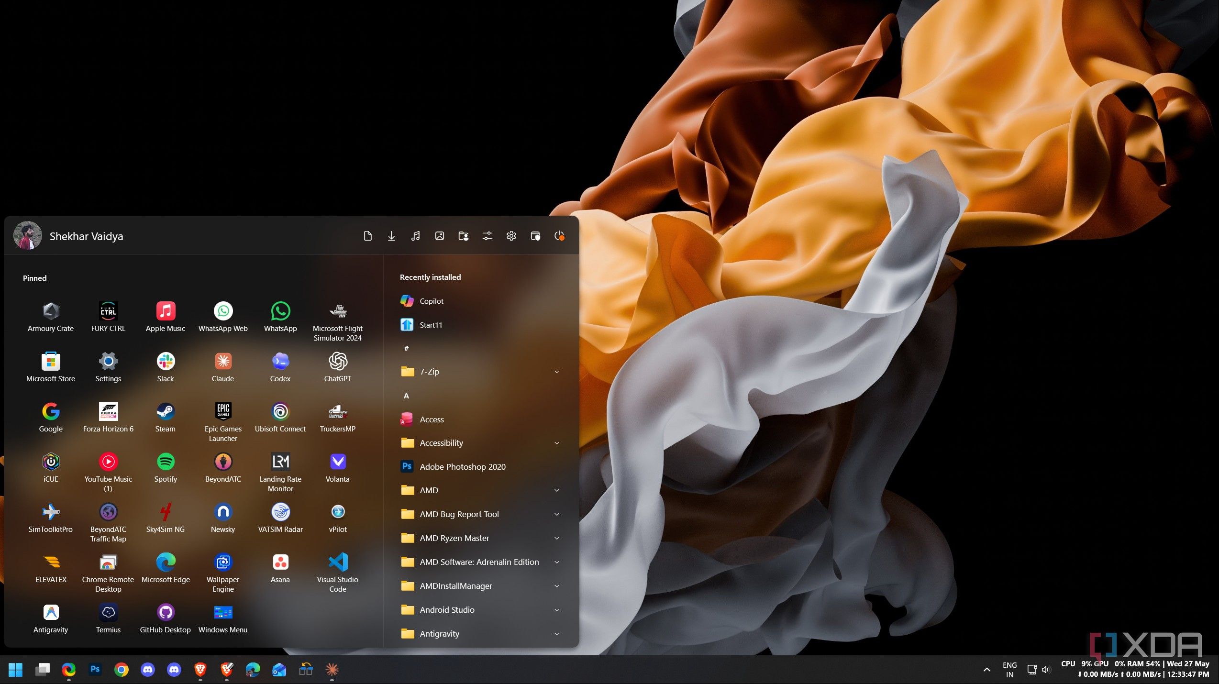Viewport: 1219px width, 684px height.
Task: Open WhatsApp Web pinned shortcut
Action: click(x=223, y=317)
